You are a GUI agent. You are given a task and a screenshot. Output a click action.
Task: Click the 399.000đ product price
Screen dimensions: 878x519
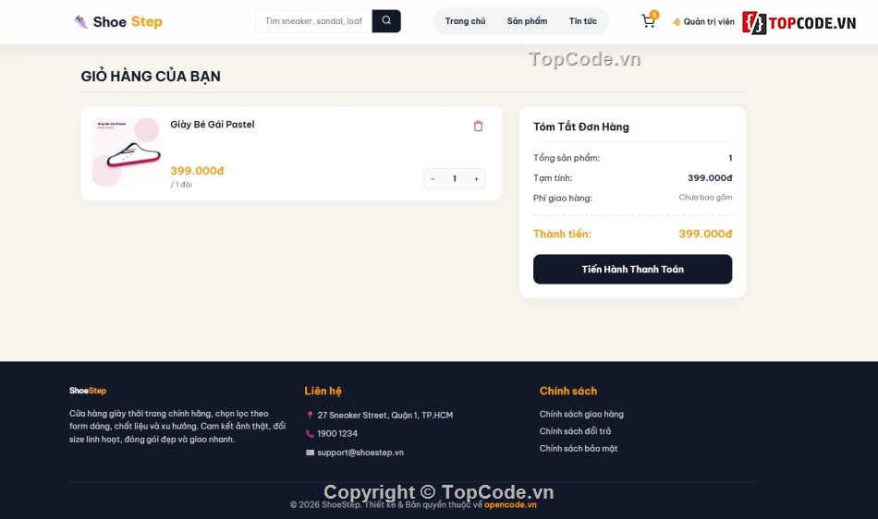197,171
